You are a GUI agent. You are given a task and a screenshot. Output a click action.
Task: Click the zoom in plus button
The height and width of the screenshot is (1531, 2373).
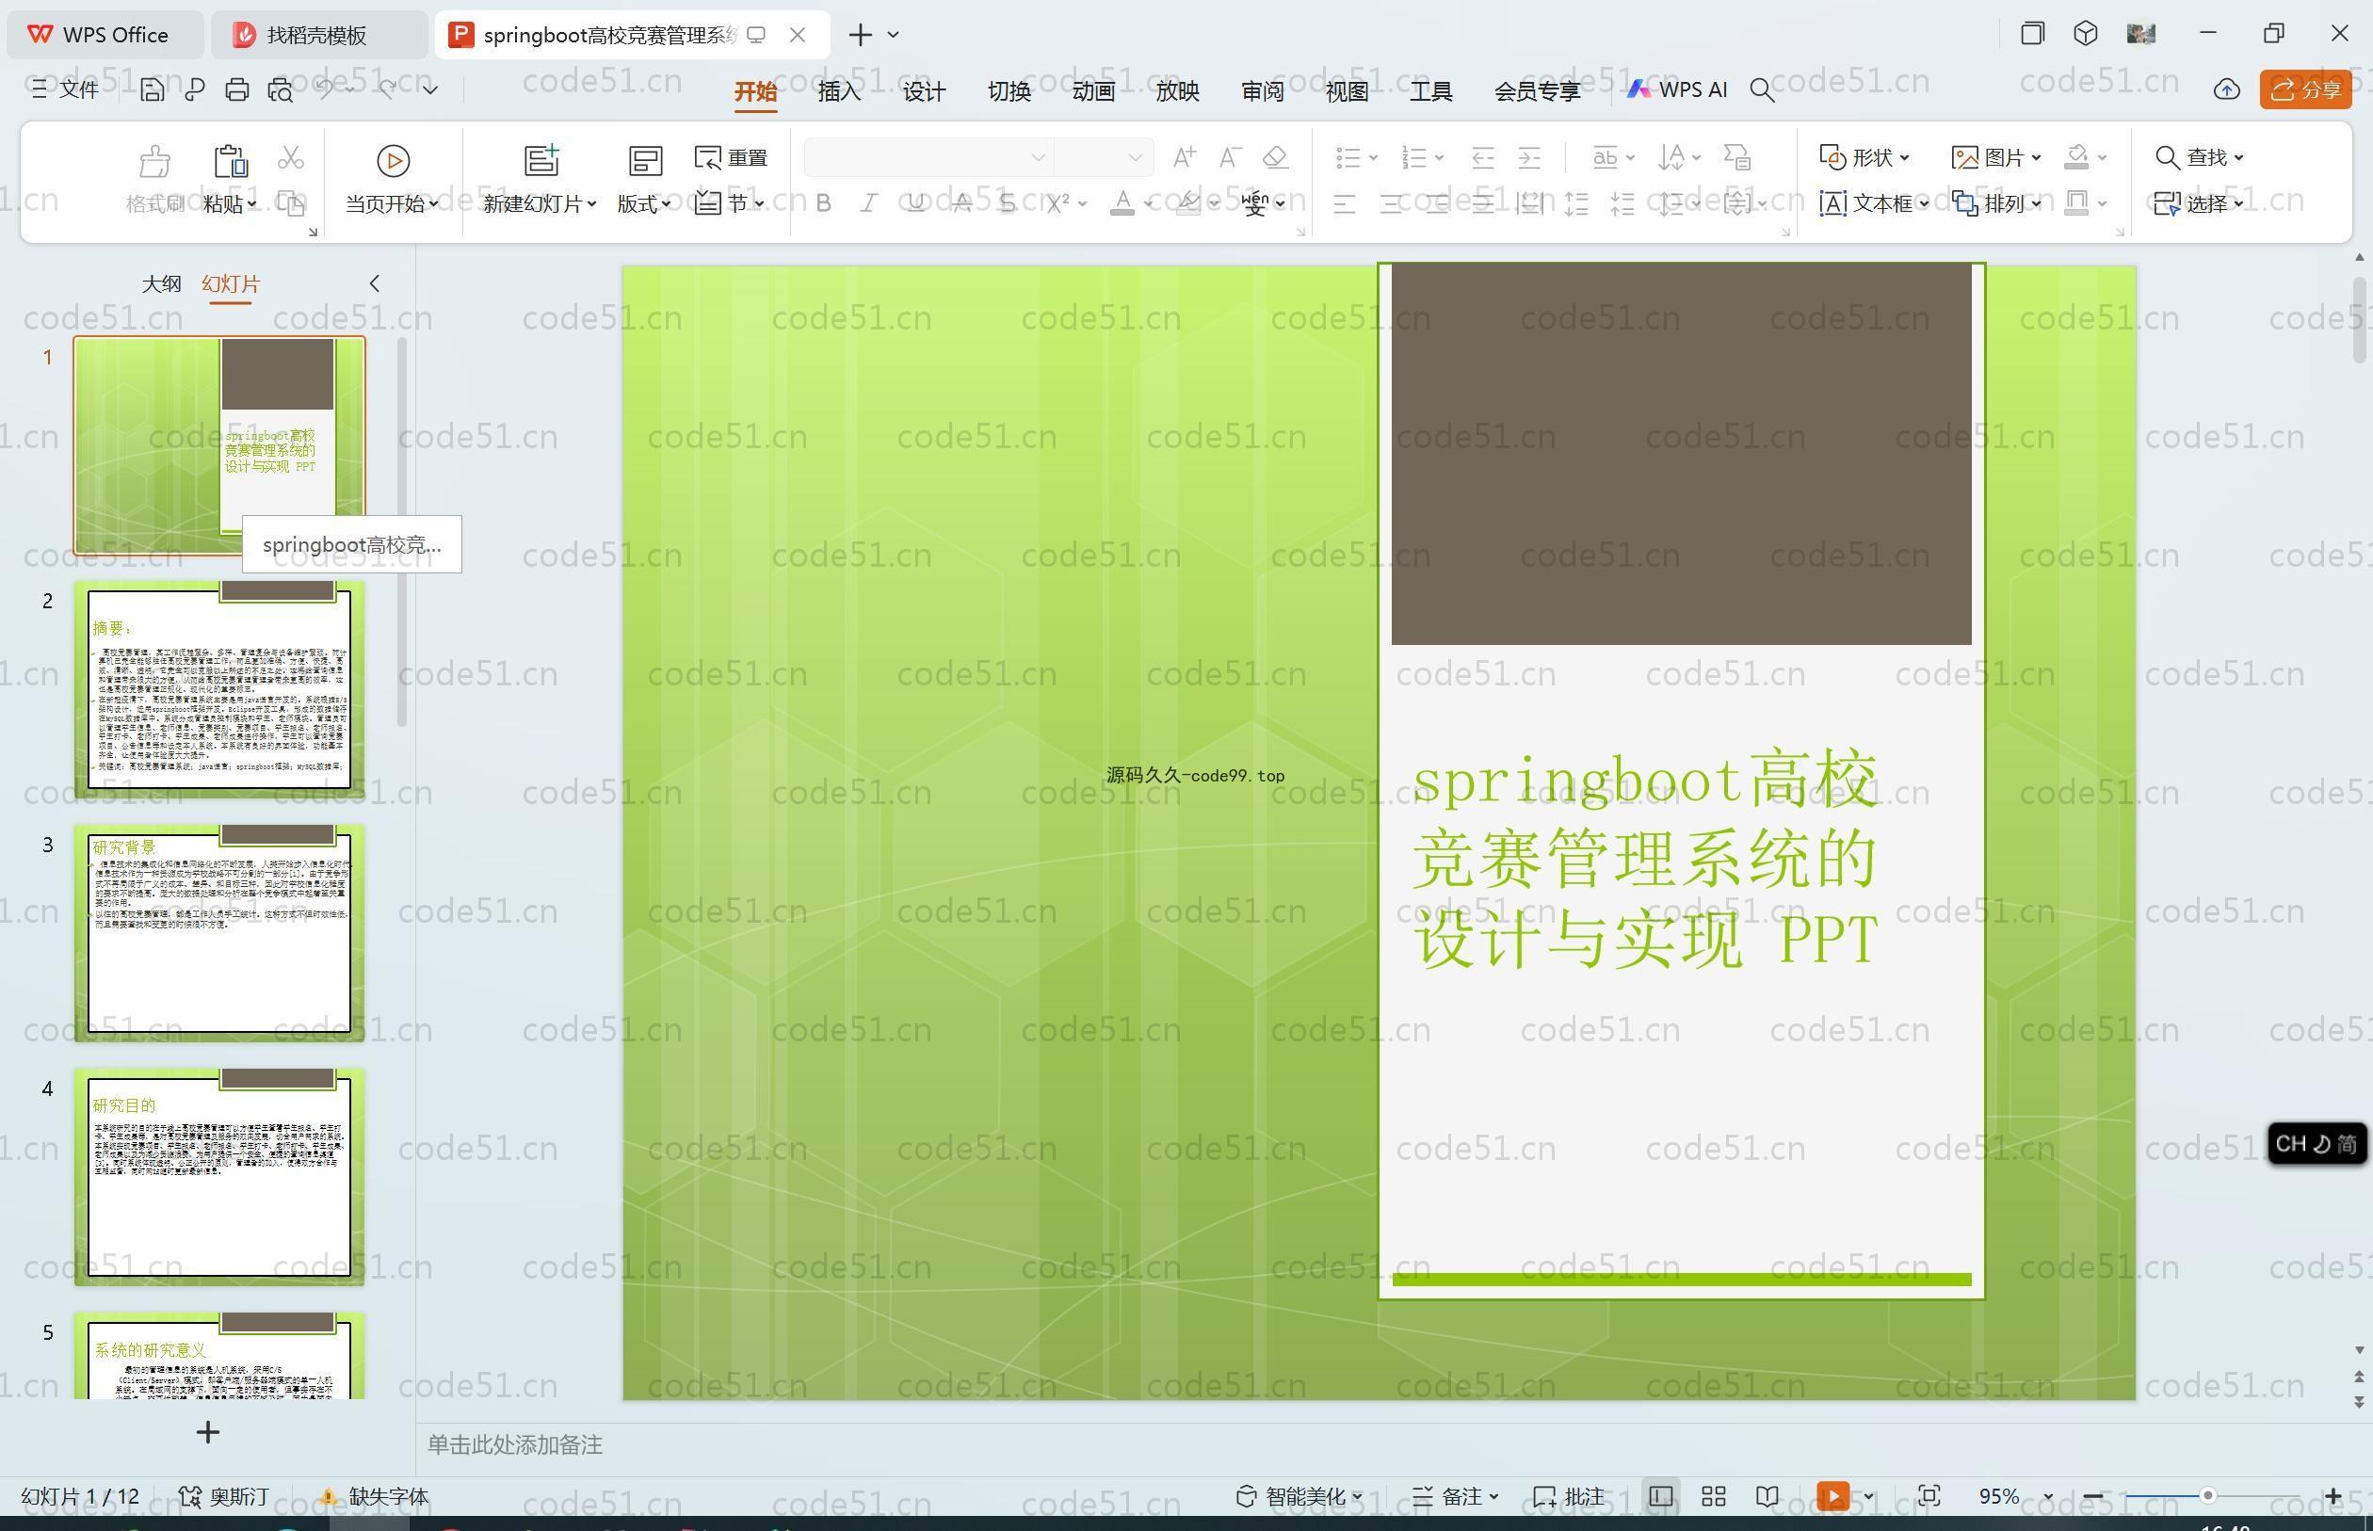click(x=2333, y=1496)
